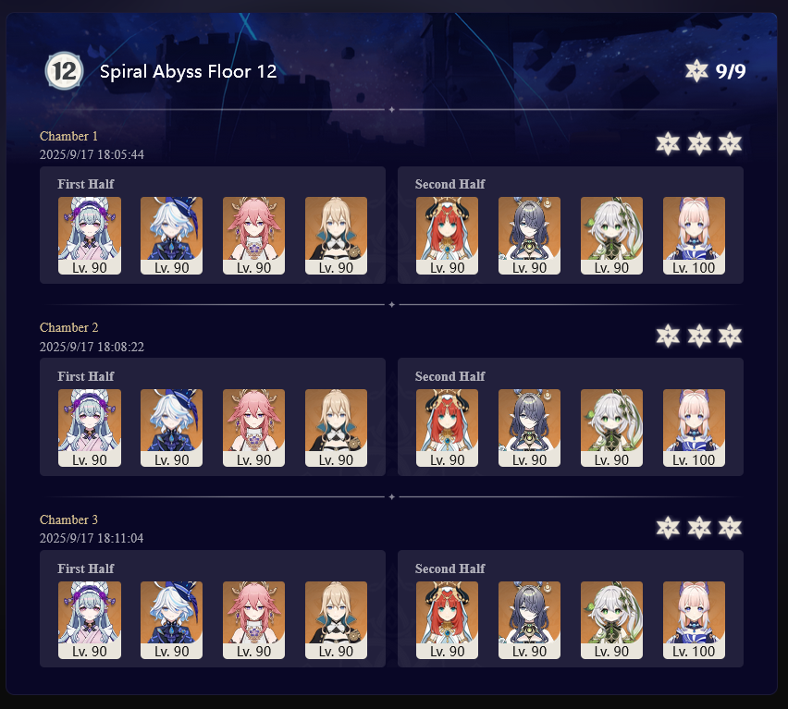
Task: Select Chamber 3 second-half red-haired horned character
Action: [x=447, y=620]
